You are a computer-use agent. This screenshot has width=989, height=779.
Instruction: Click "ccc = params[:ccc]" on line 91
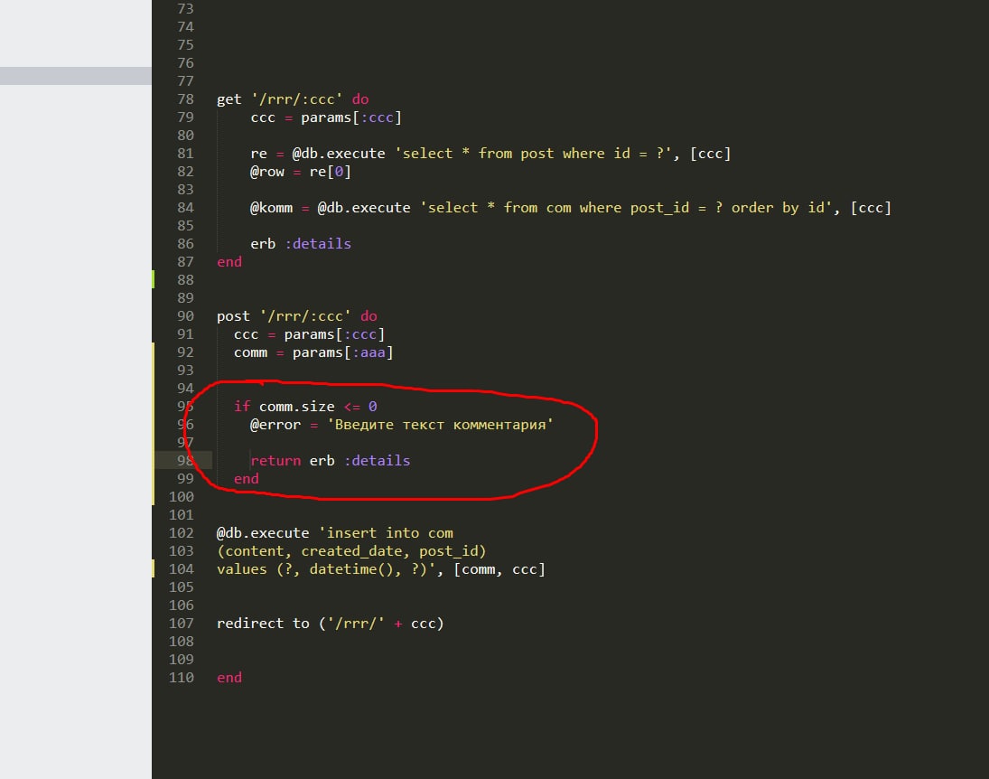tap(309, 334)
